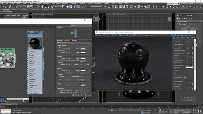Select the Freeform ribbon tab
Image resolution: width=203 pixels, height=114 pixels.
point(15,9)
